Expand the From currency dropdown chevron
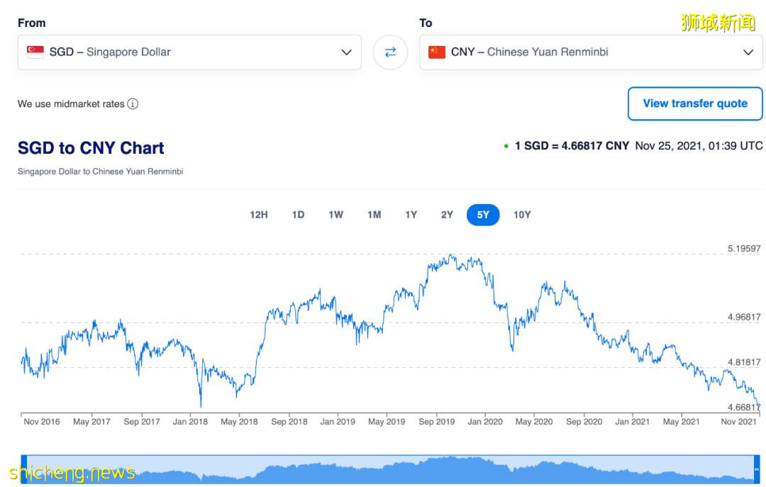The image size is (766, 487). pyautogui.click(x=346, y=52)
